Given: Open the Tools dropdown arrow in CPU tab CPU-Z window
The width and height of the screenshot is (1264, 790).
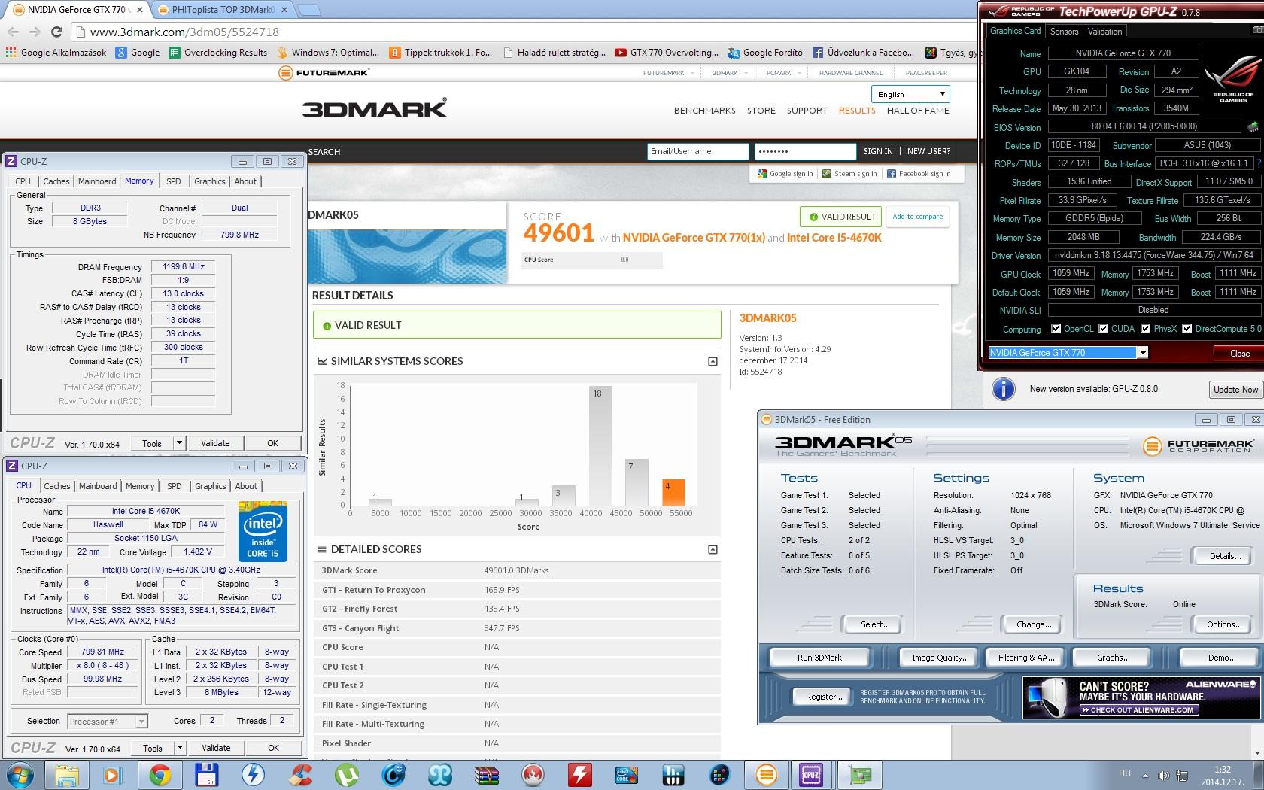Looking at the screenshot, I should [x=180, y=748].
